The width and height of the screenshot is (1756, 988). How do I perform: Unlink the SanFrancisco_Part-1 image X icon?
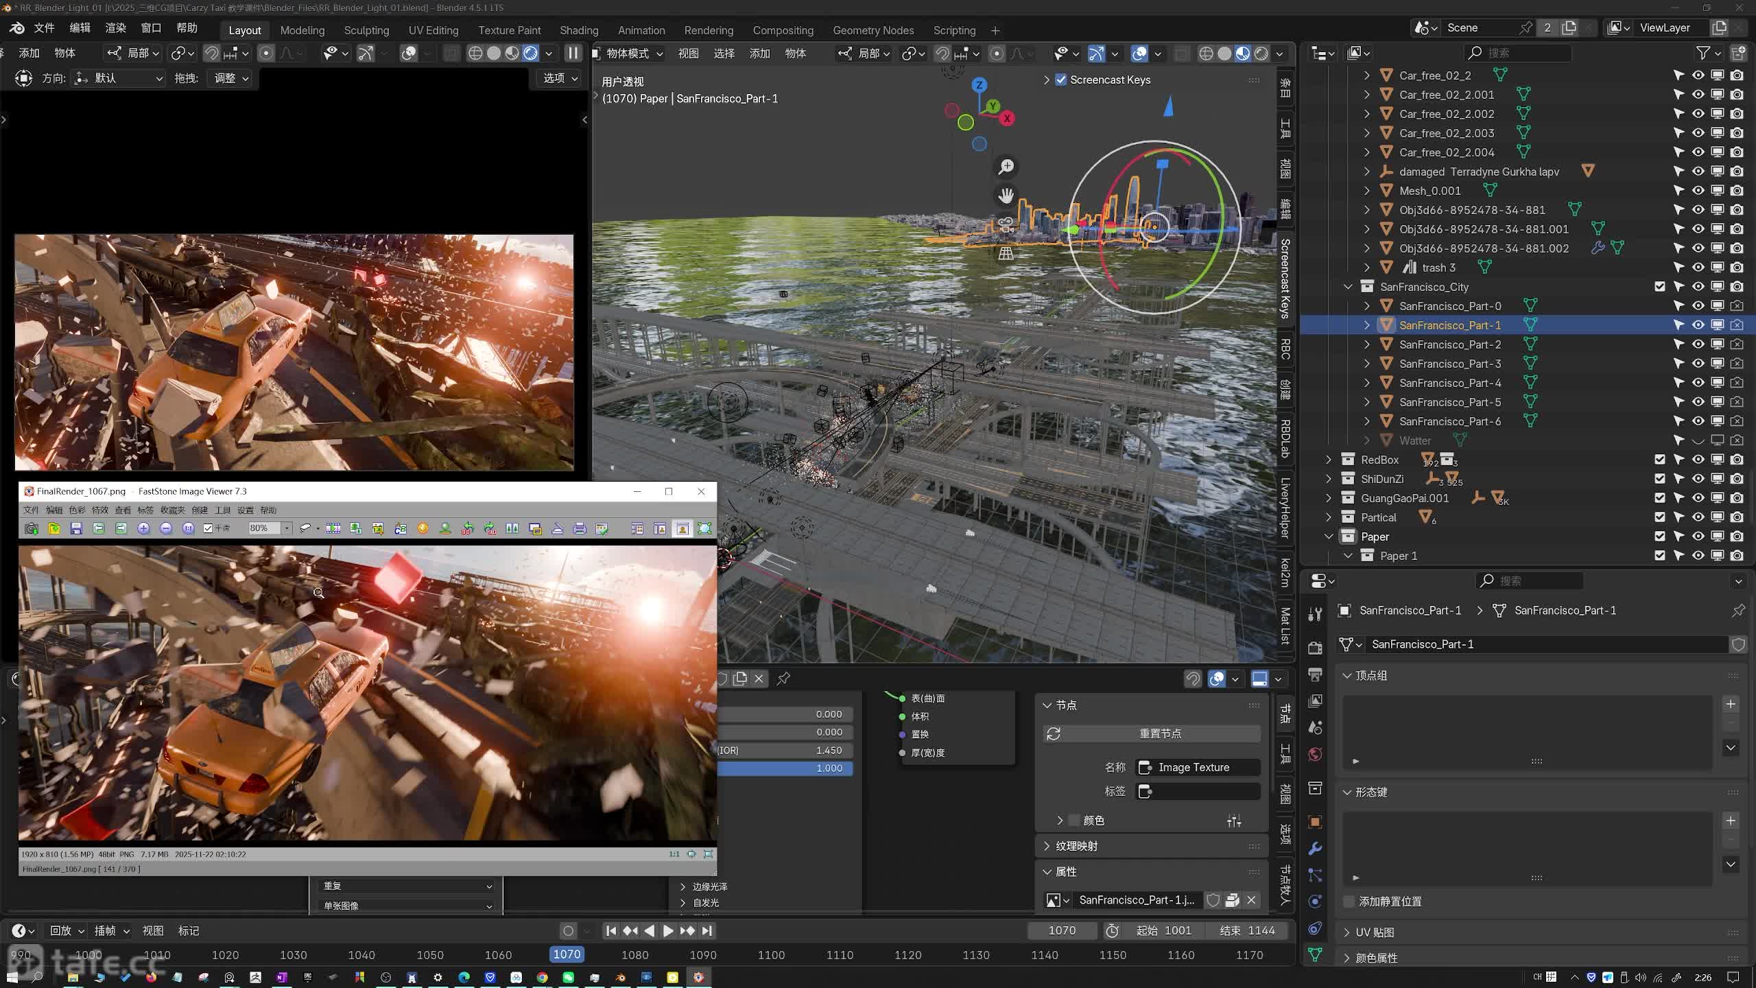(x=1251, y=899)
